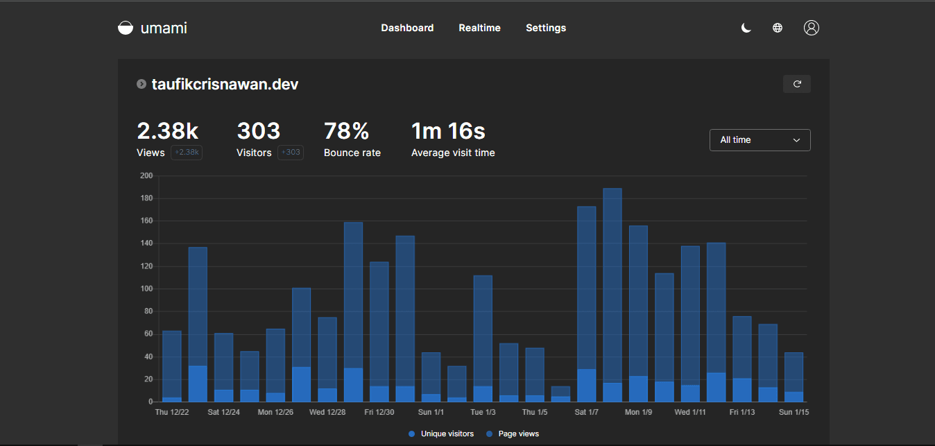Open the Settings menu item
935x446 pixels.
pyautogui.click(x=545, y=28)
